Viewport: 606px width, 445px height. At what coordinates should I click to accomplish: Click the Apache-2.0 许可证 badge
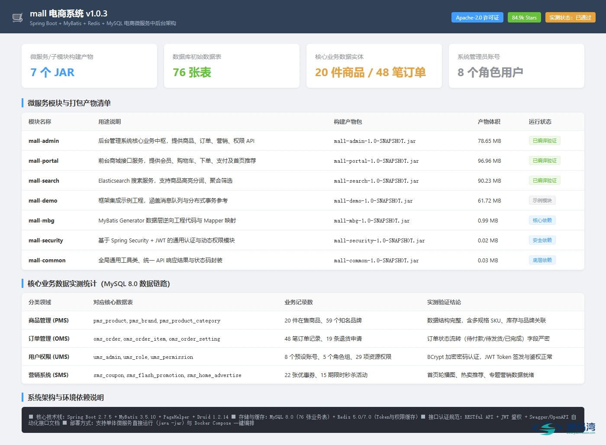point(477,17)
